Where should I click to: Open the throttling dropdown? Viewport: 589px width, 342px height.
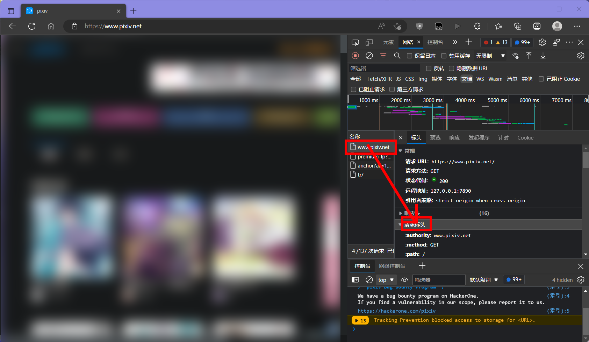(x=490, y=56)
